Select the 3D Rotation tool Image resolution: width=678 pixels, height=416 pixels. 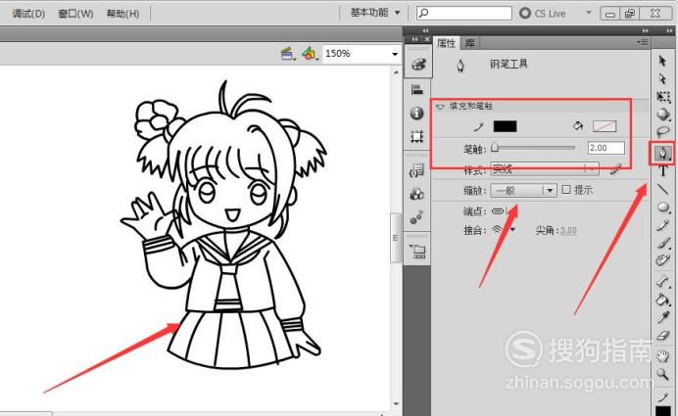663,115
